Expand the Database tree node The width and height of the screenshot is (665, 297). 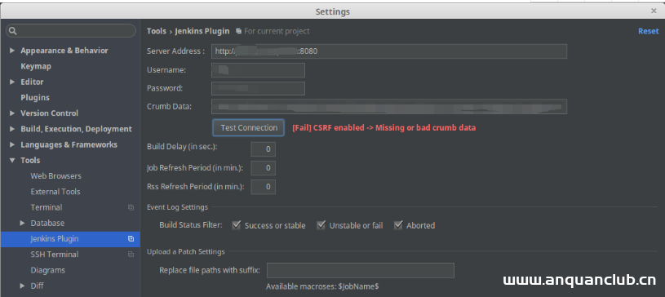coord(23,224)
